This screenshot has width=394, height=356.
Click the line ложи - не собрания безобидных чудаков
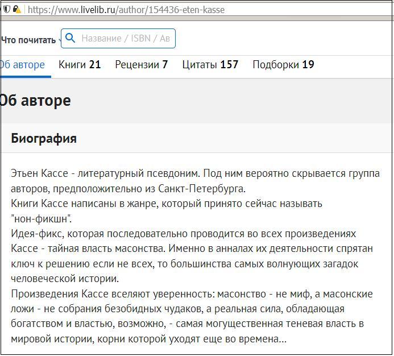[177, 309]
